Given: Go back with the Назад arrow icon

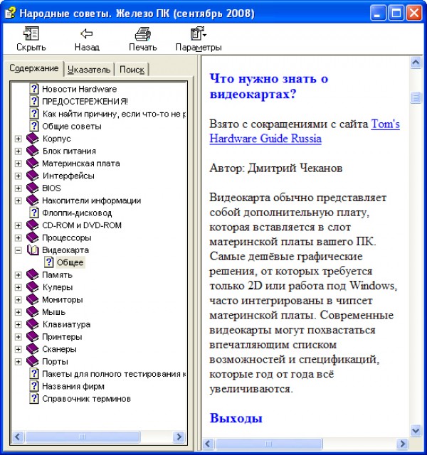Looking at the screenshot, I should click(x=87, y=33).
